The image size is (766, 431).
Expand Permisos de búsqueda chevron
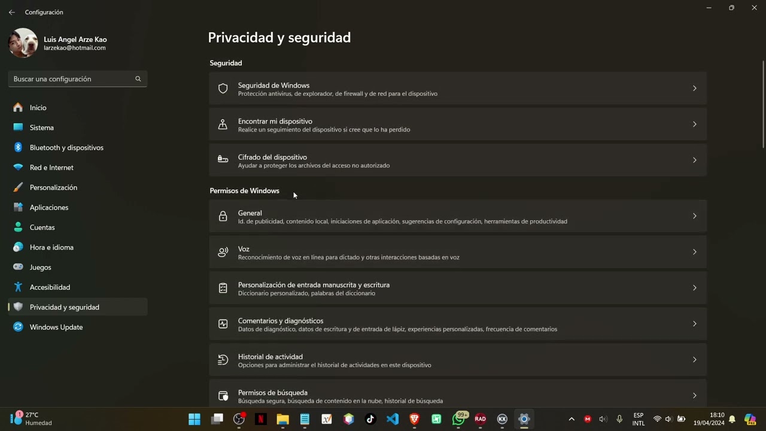[695, 396]
